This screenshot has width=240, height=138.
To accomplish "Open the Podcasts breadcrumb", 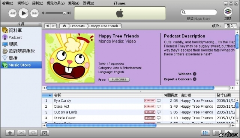I will coord(78,26).
